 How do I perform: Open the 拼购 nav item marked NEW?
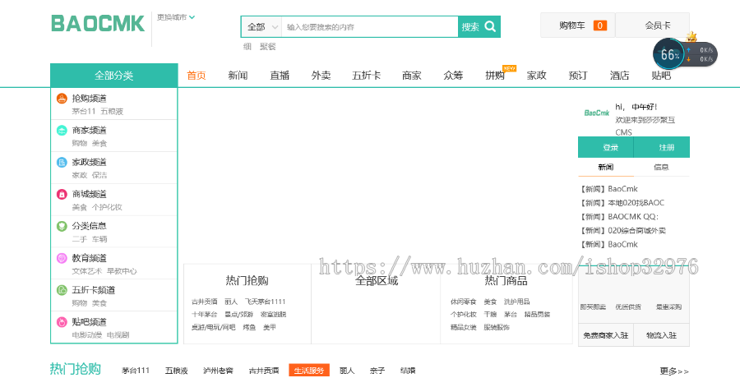coord(495,76)
